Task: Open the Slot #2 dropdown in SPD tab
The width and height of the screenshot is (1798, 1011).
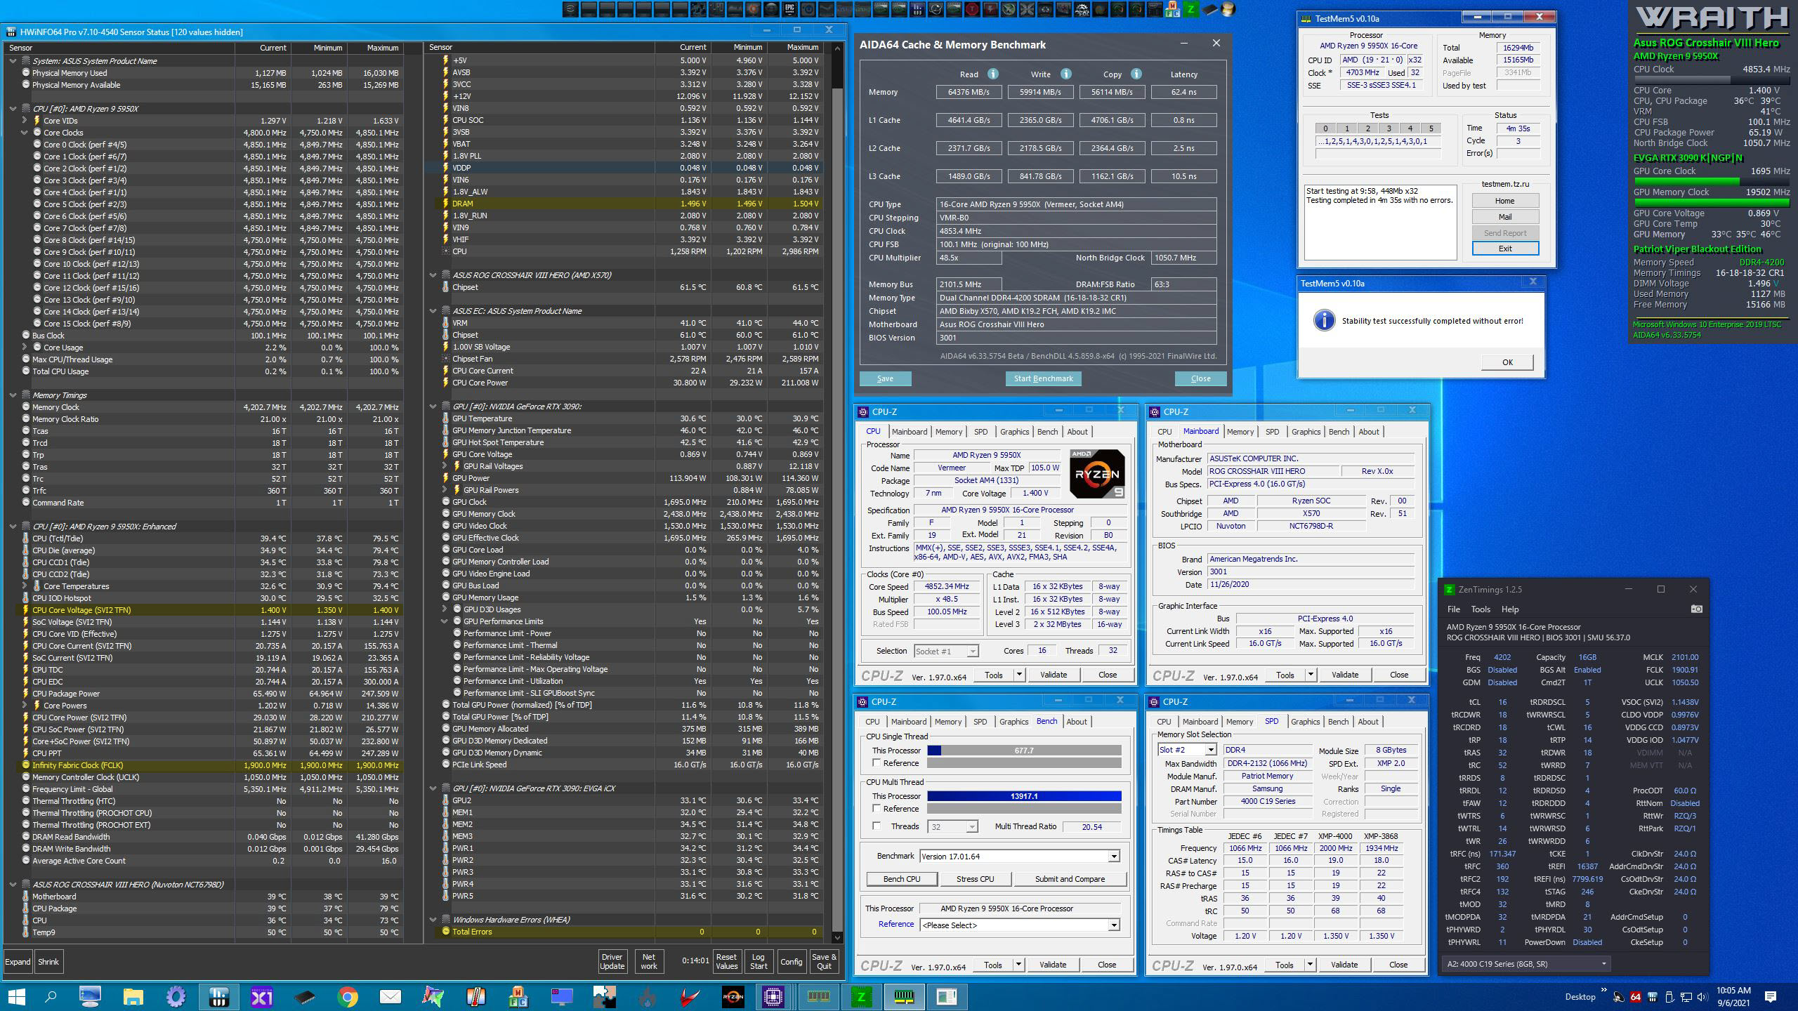Action: click(x=1210, y=750)
